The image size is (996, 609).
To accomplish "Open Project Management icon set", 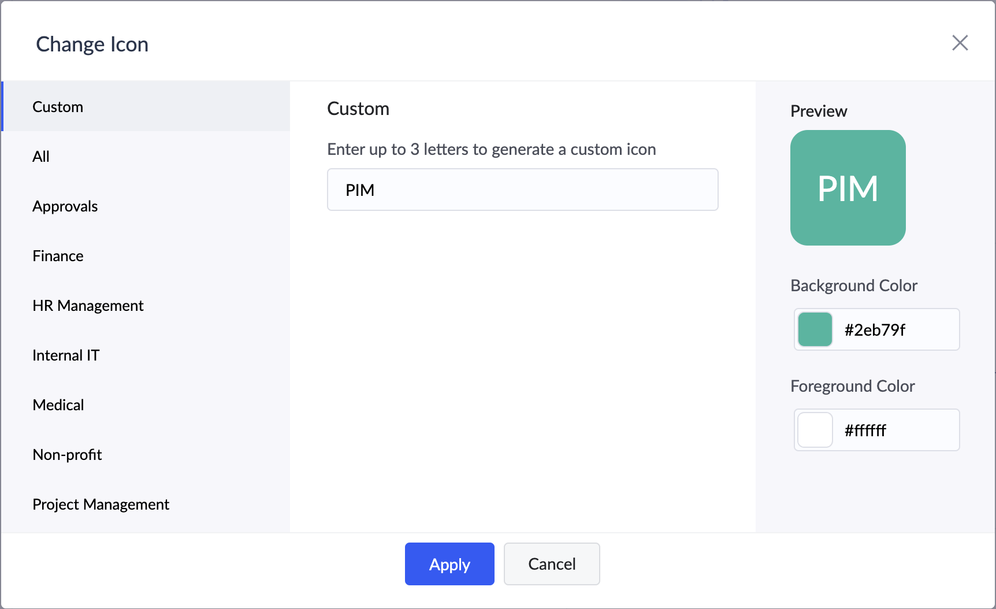I will (x=101, y=504).
